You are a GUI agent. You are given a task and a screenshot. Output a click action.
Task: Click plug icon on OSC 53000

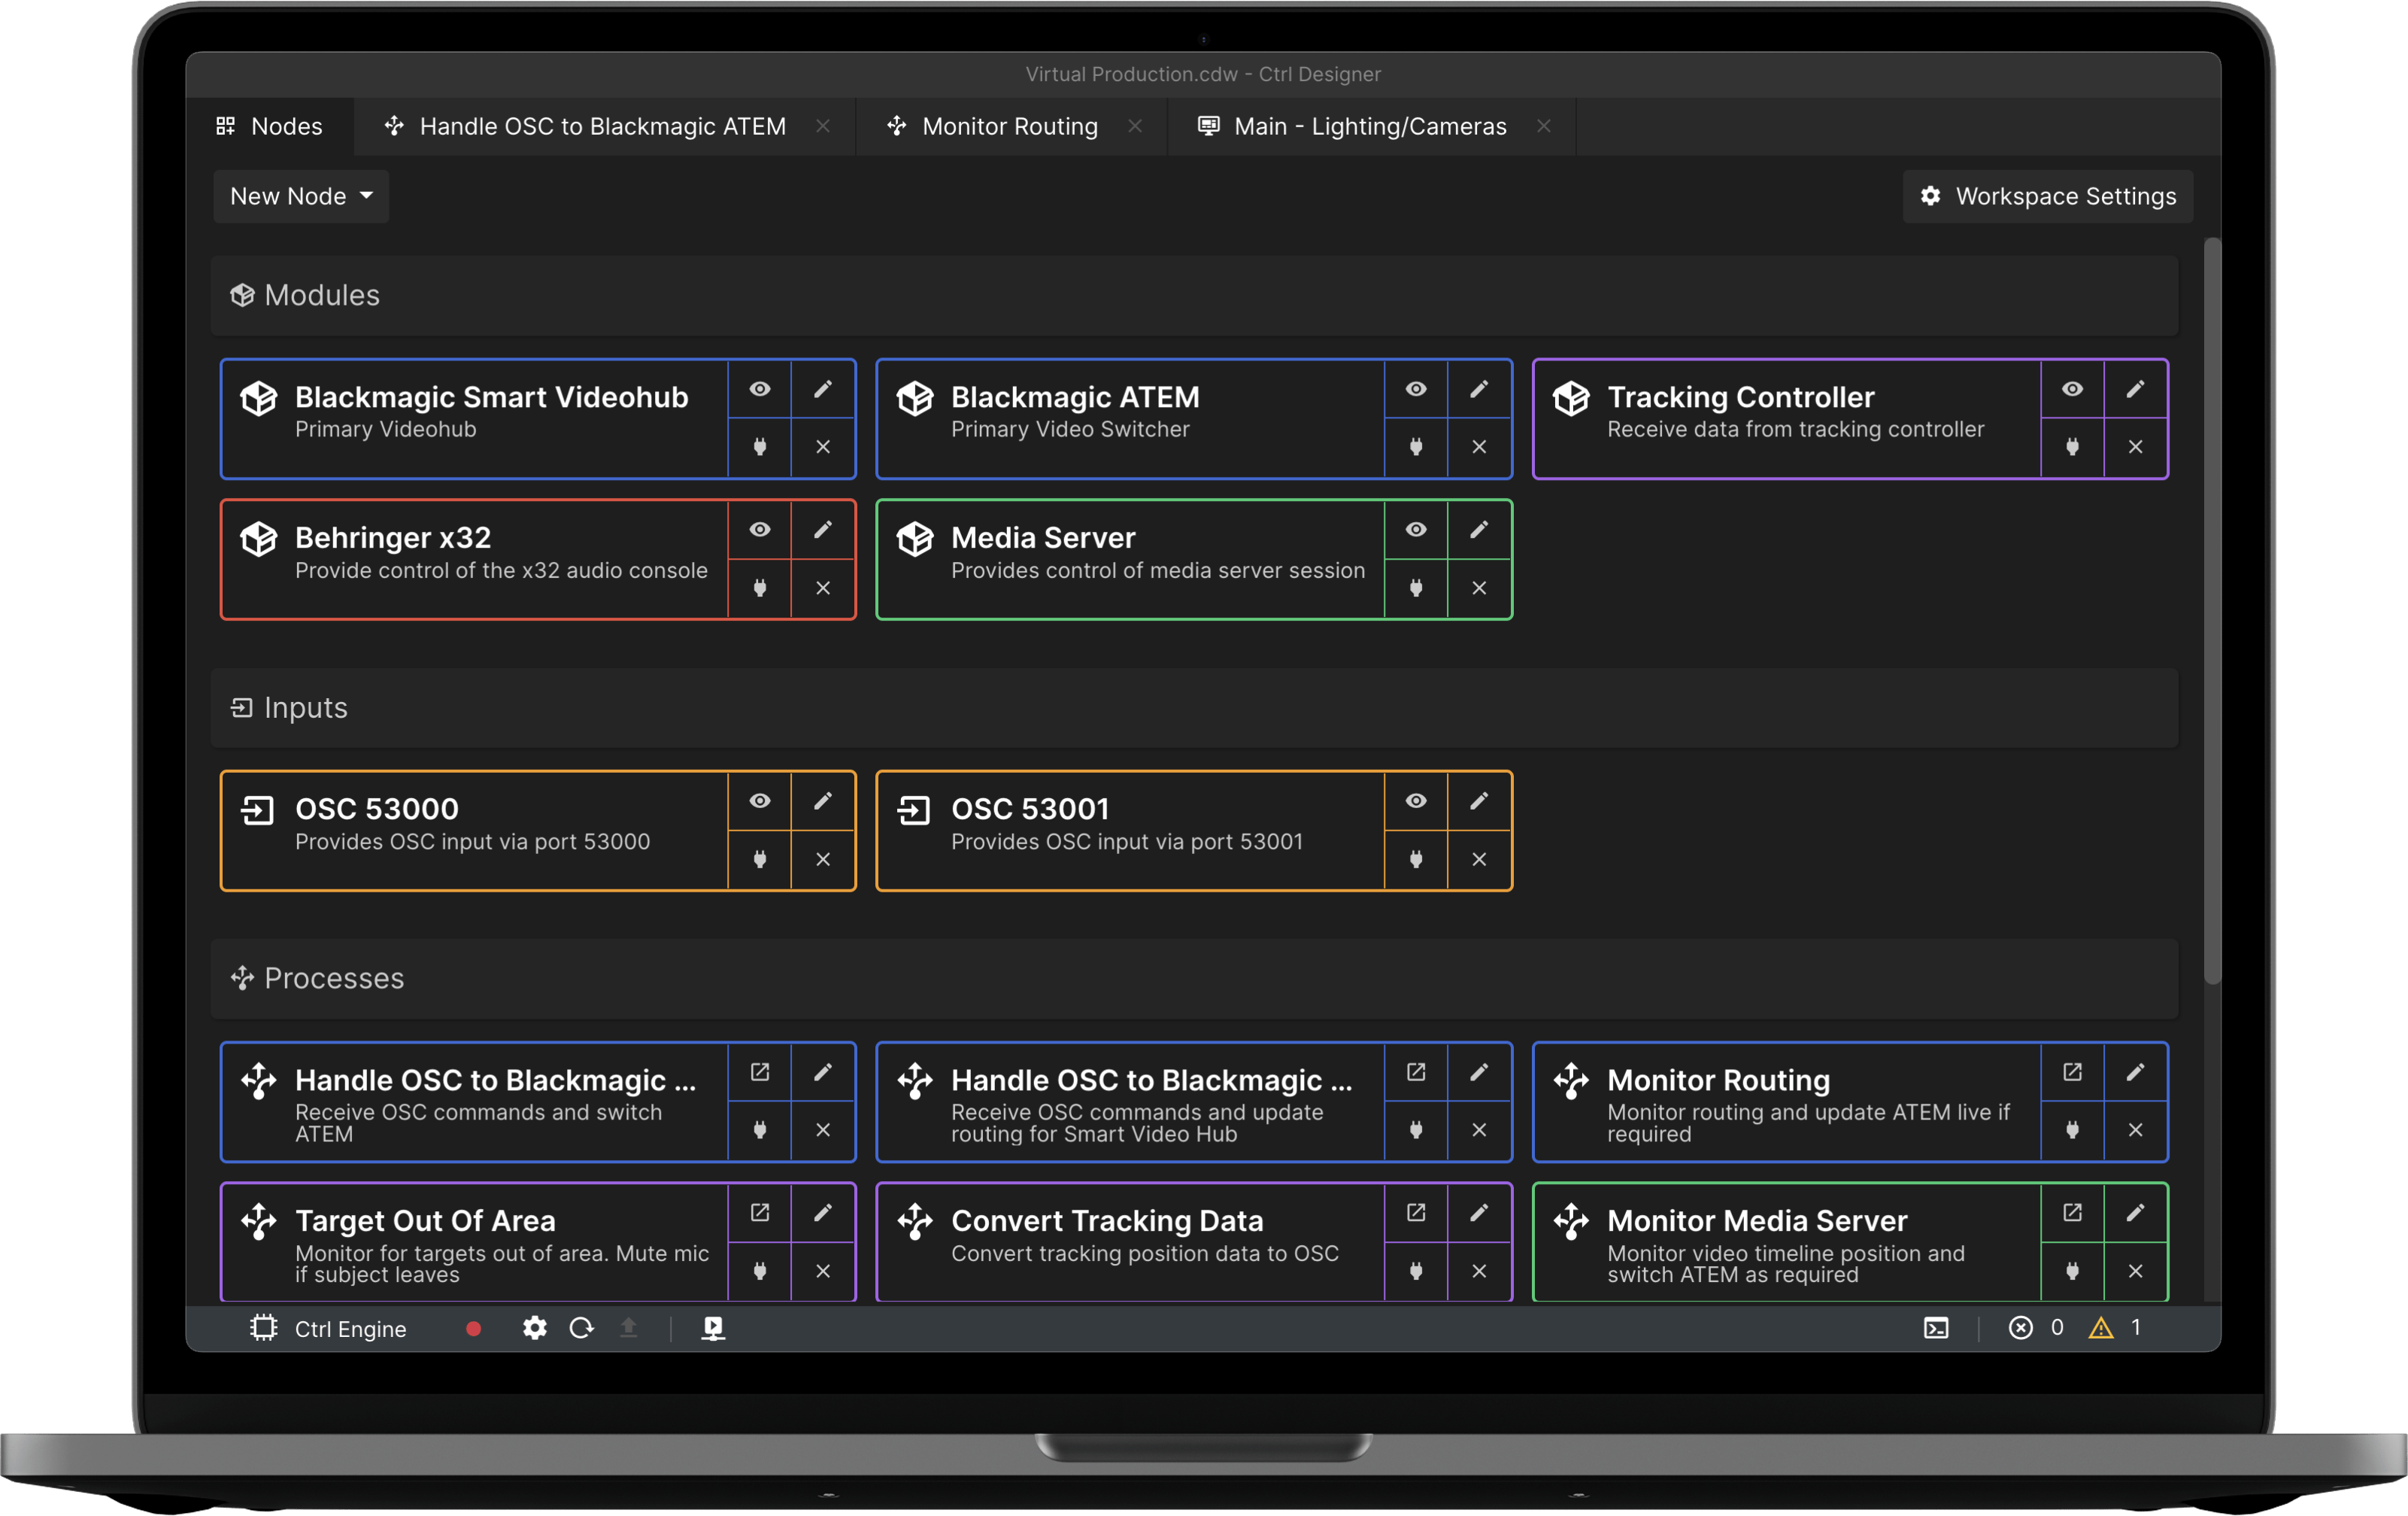pos(760,858)
